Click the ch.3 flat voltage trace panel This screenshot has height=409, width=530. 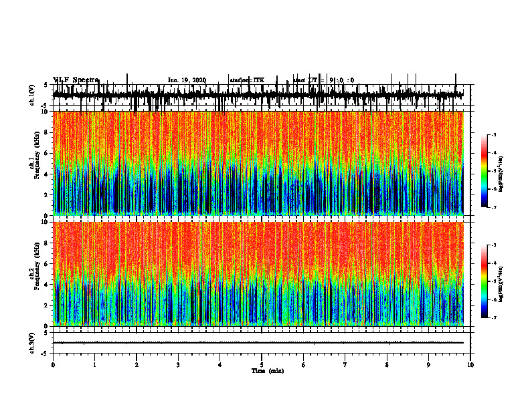(262, 343)
